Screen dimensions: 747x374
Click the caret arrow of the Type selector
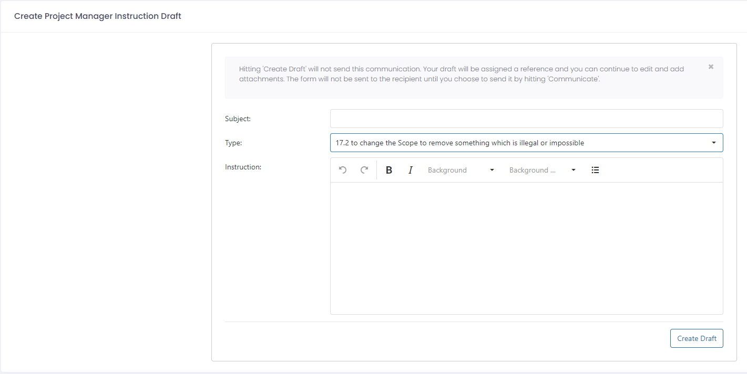713,143
